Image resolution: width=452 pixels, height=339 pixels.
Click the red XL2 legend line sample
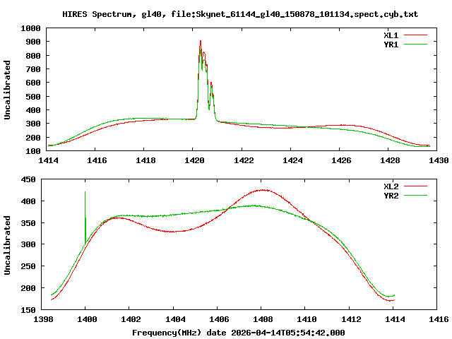coord(415,186)
